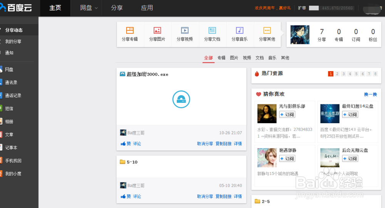Open 应用 in top navigation
Viewport: 385px width, 208px height.
point(147,8)
